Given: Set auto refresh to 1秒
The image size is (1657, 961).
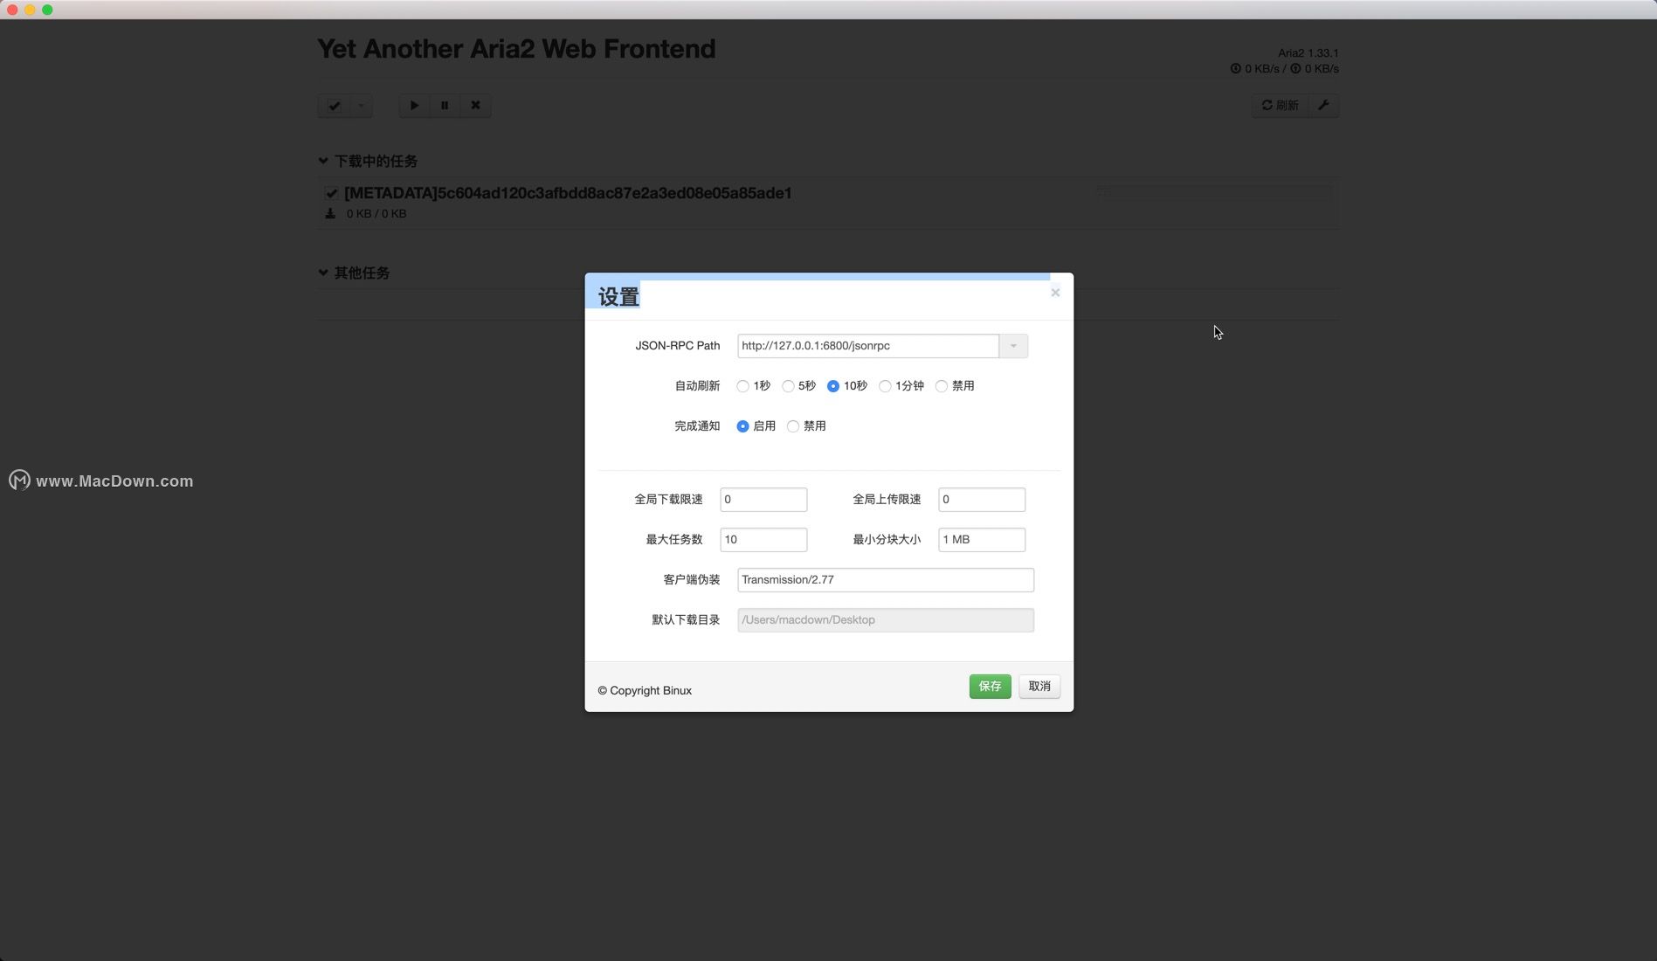Looking at the screenshot, I should [x=743, y=386].
